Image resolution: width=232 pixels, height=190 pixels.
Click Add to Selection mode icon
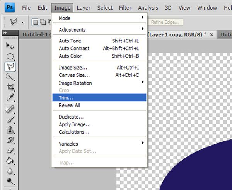point(43,22)
